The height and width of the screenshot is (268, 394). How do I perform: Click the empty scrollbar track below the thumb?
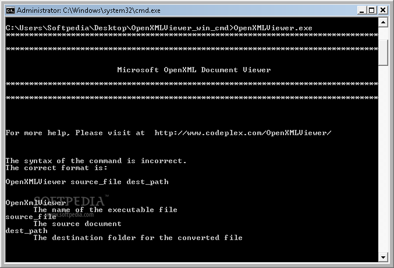(384, 163)
